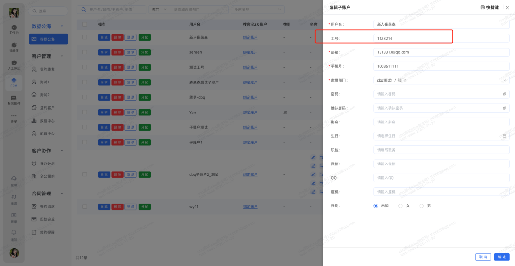Open 我的线索 in the sidebar menu
Image resolution: width=515 pixels, height=266 pixels.
pos(47,69)
